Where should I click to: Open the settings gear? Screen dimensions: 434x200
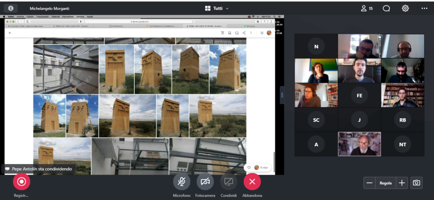[x=405, y=8]
